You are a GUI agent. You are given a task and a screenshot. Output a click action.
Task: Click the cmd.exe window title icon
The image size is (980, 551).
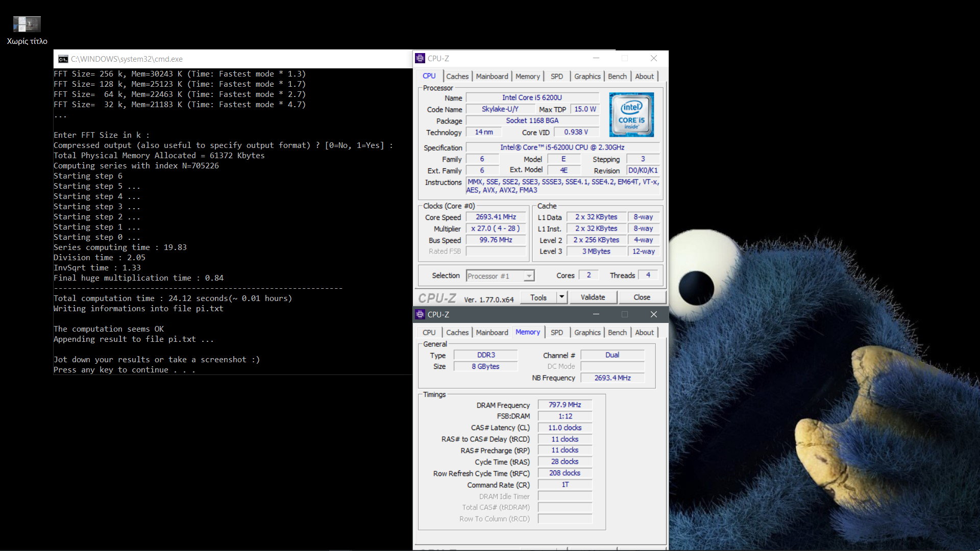[x=63, y=59]
